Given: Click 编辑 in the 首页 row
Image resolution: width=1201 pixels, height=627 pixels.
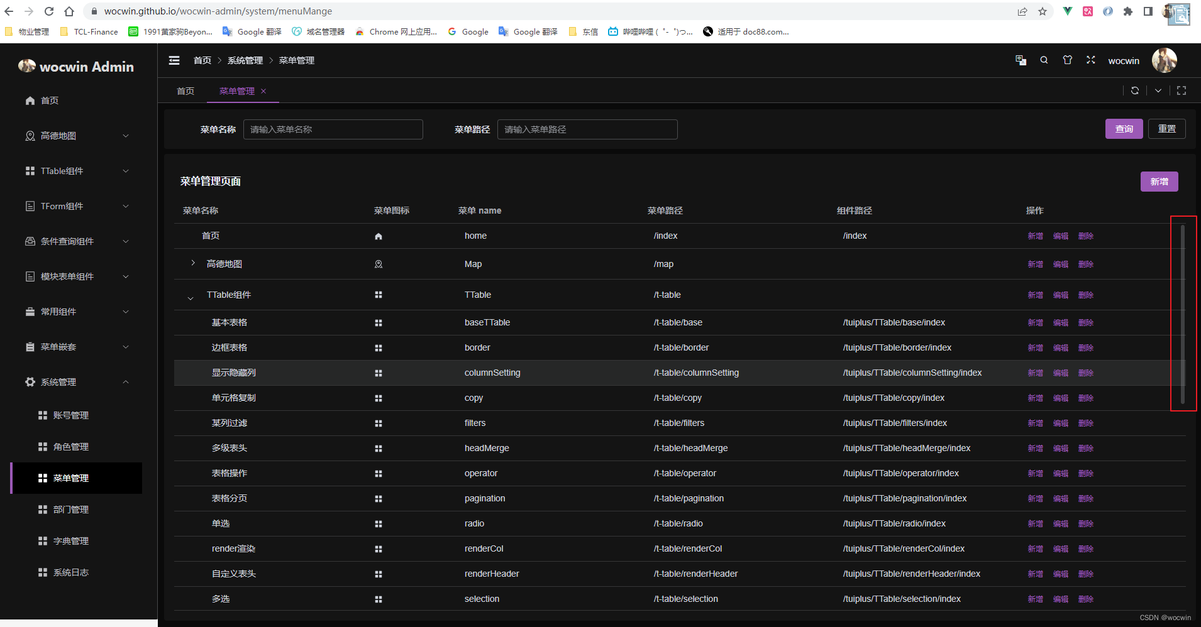Looking at the screenshot, I should coord(1060,236).
